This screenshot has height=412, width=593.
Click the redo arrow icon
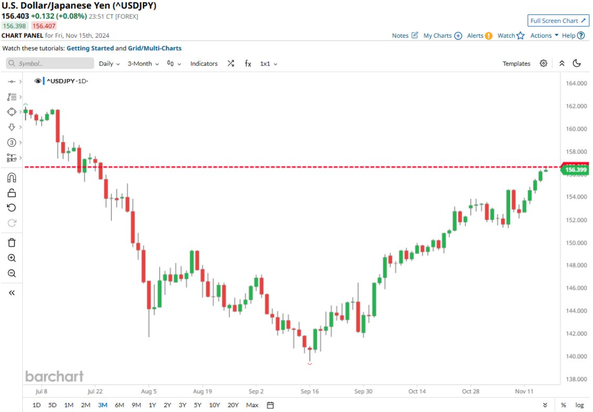[11, 223]
